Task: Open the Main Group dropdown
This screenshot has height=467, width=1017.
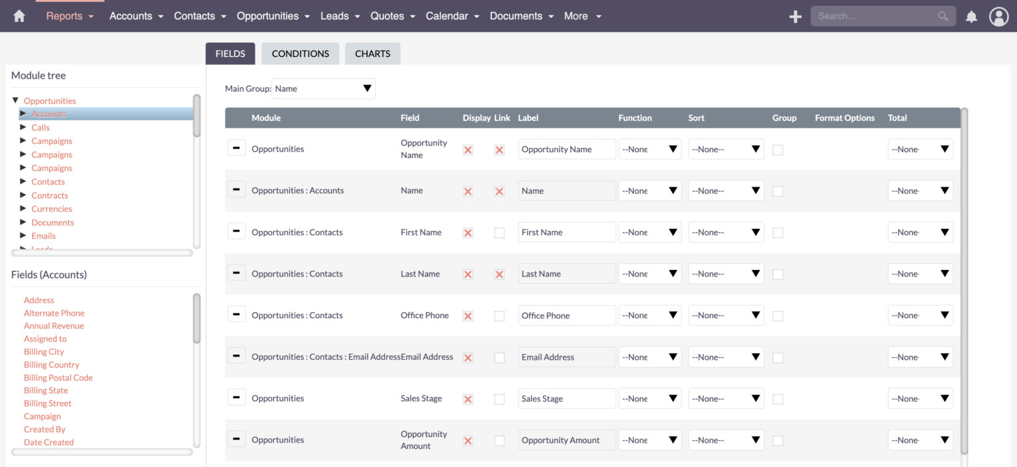Action: coord(323,88)
